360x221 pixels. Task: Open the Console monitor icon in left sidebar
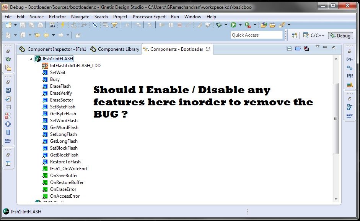(8, 90)
